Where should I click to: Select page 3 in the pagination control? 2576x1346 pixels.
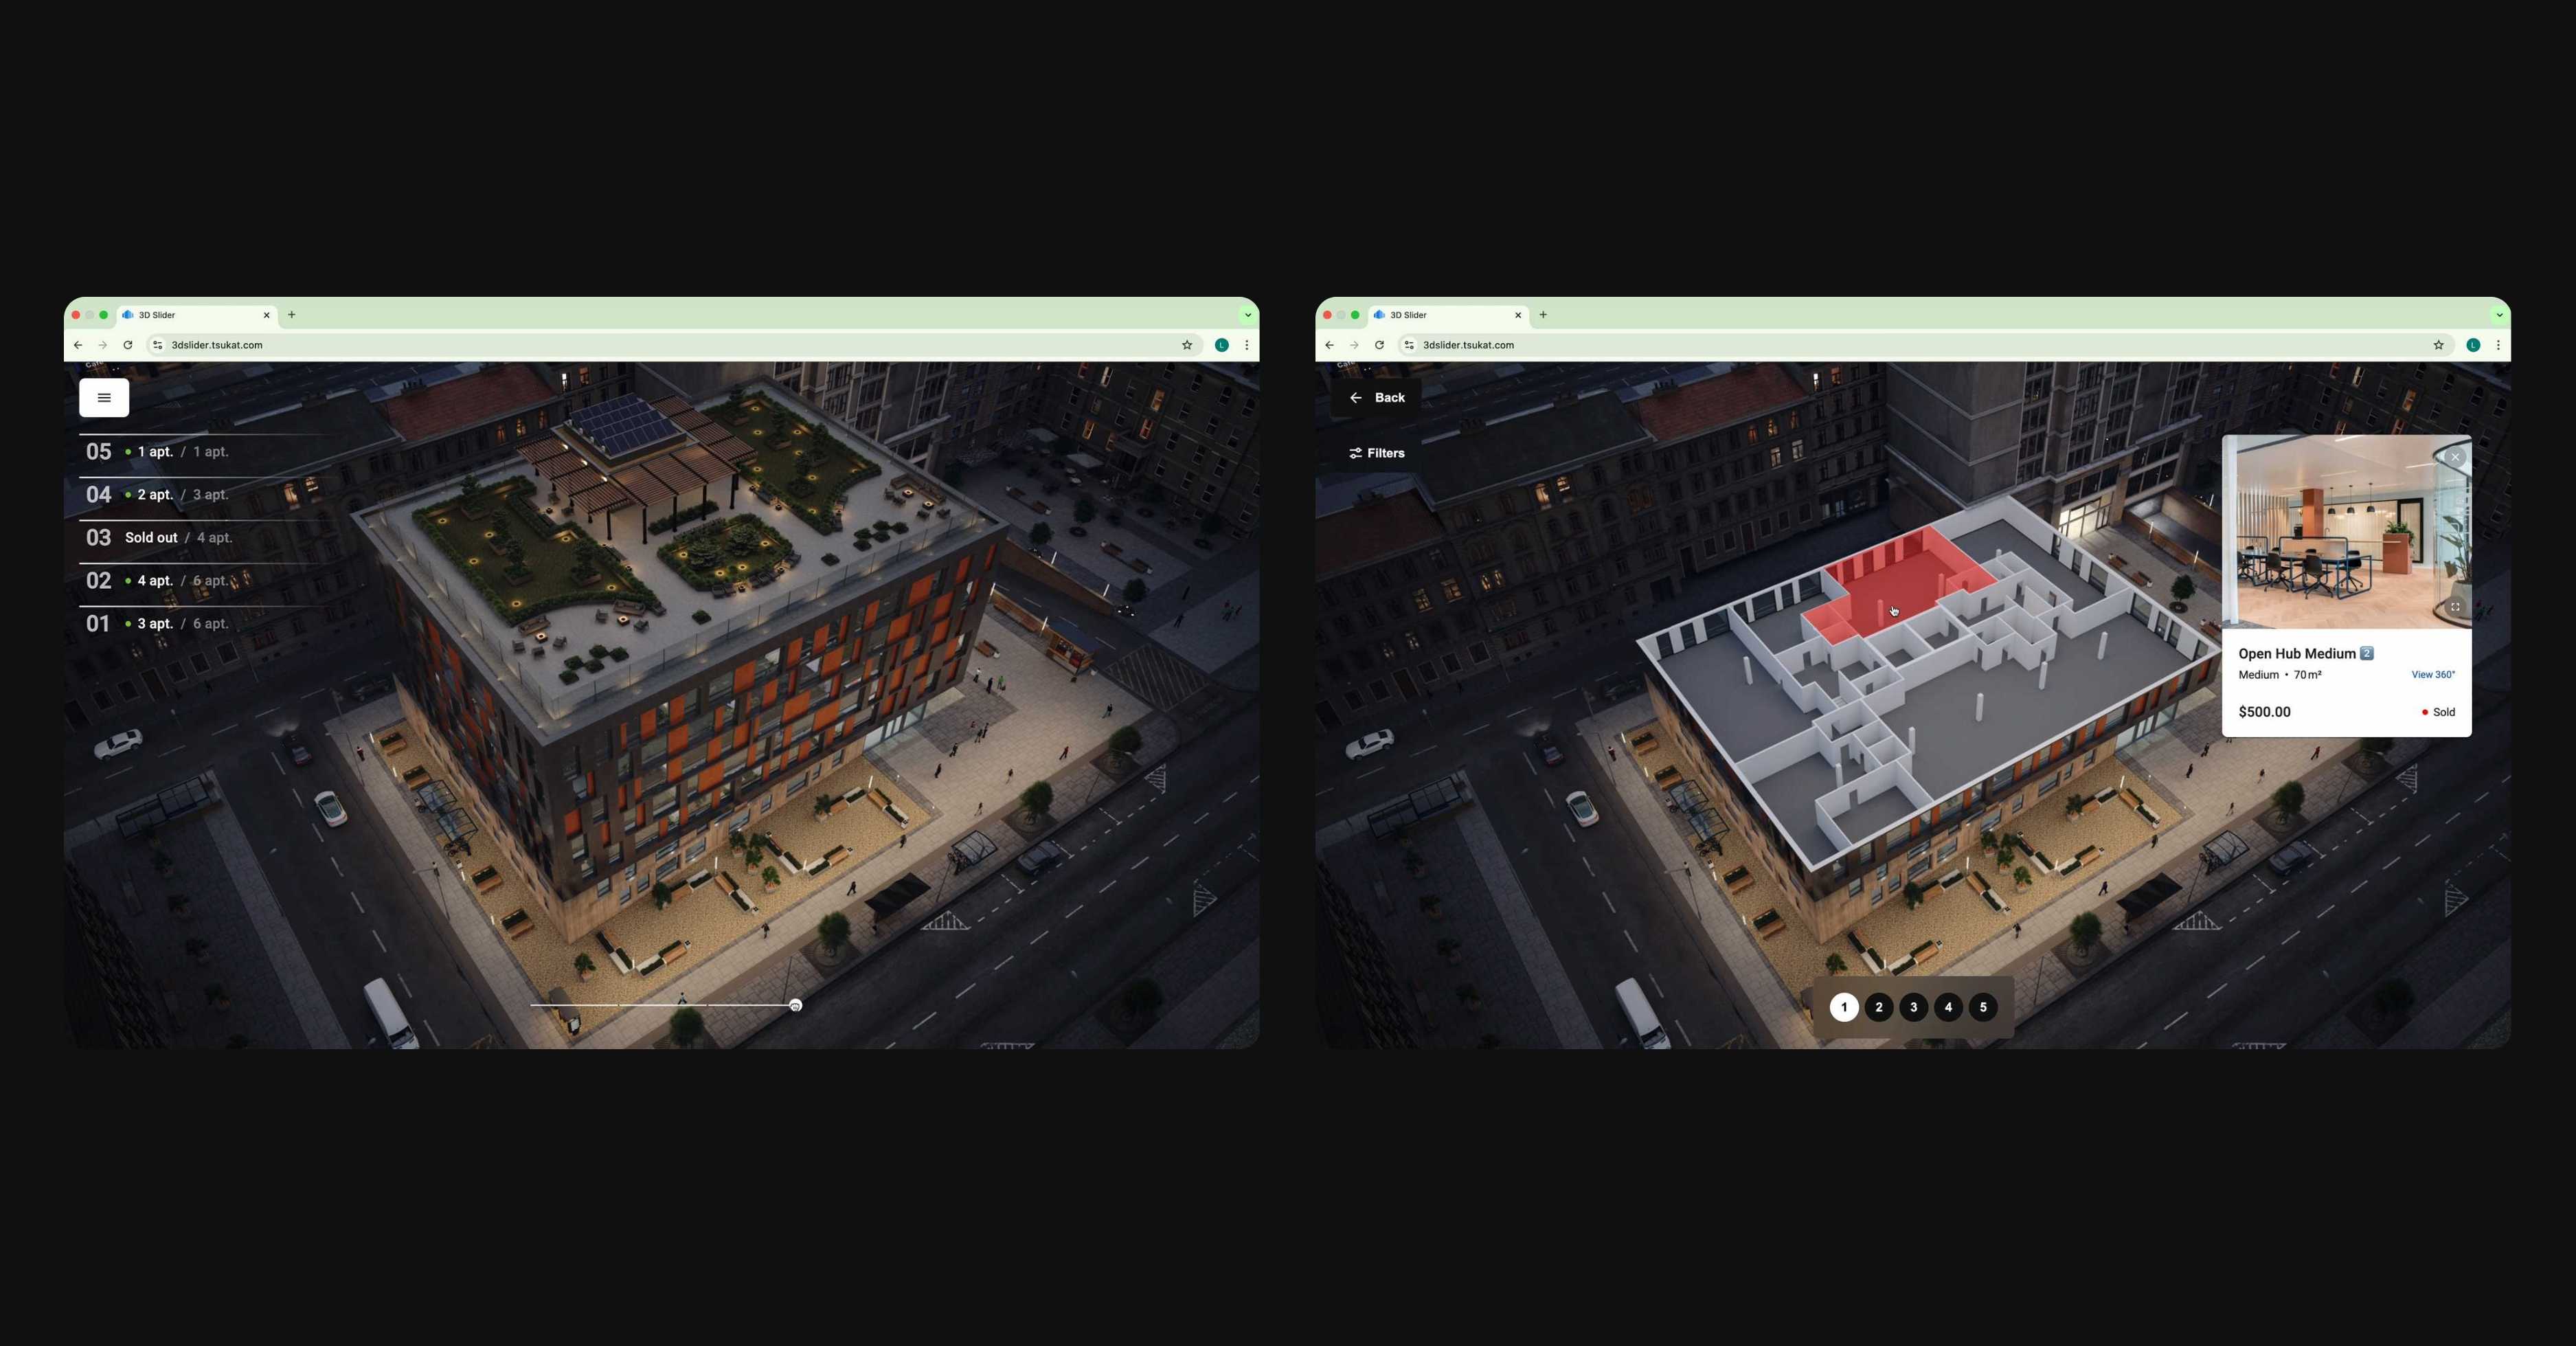[1913, 1007]
